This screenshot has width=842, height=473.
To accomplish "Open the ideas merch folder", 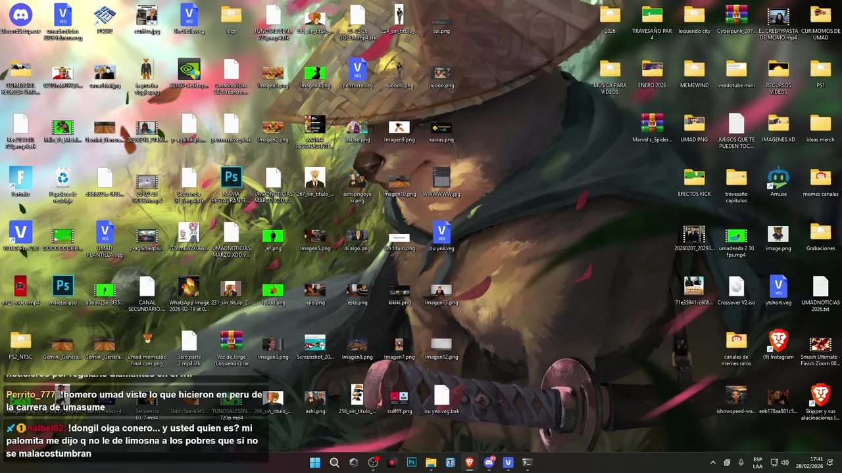I will (820, 128).
